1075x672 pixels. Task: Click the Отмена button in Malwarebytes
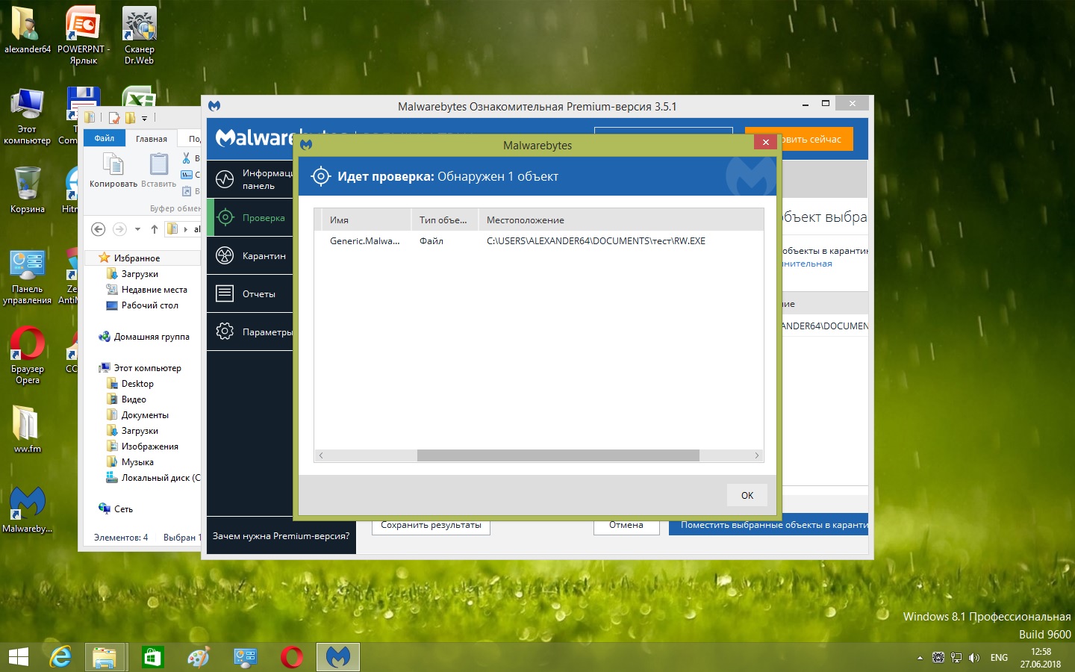click(626, 526)
